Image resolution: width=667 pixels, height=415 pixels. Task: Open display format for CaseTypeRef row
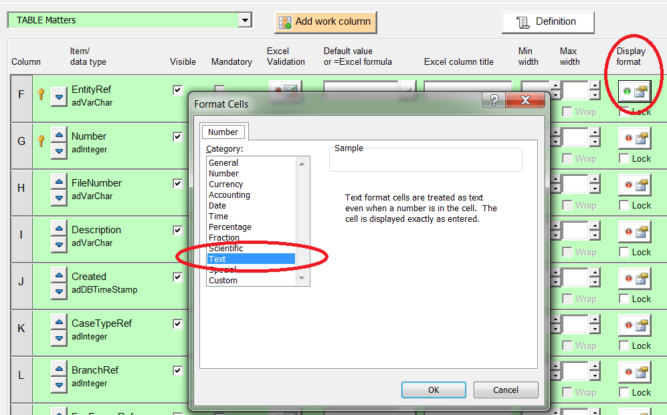(x=634, y=325)
